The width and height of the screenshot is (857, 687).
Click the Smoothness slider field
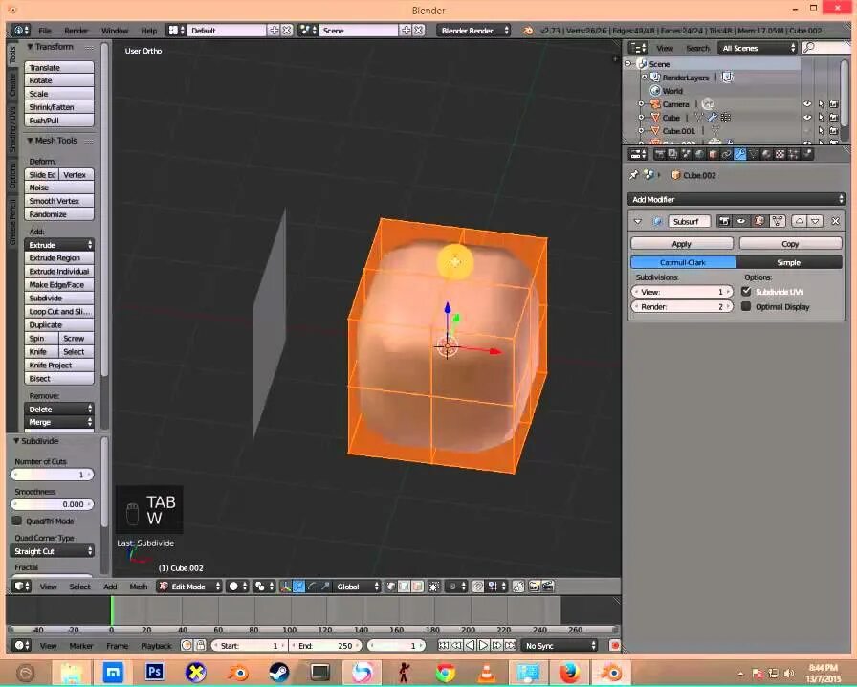pos(52,503)
